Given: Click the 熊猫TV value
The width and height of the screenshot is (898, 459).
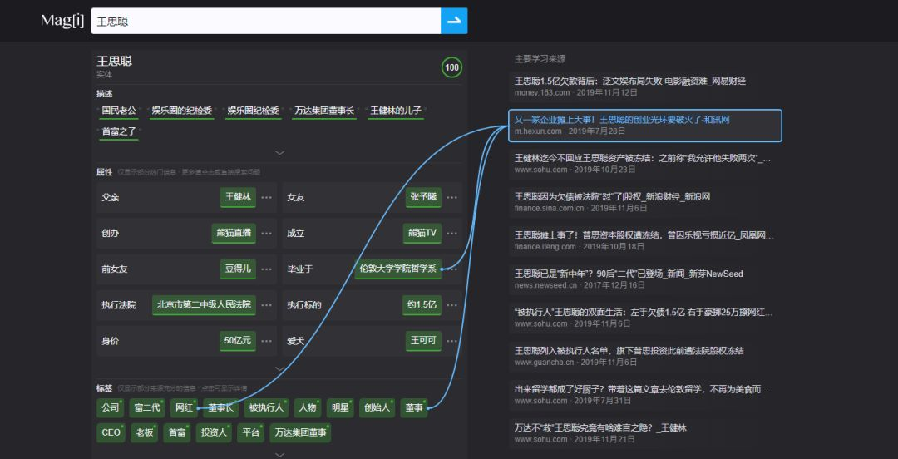Looking at the screenshot, I should 422,233.
